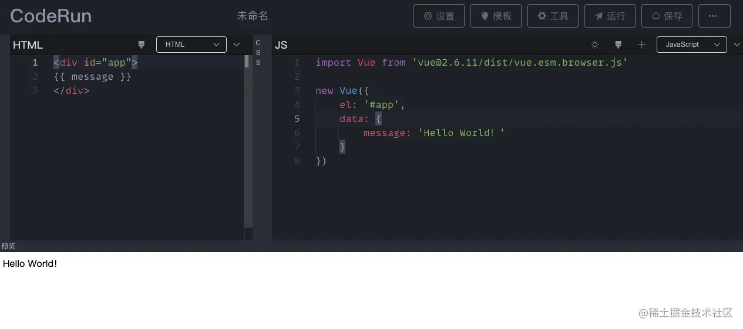Click the gear icon in 设置 button

click(428, 16)
